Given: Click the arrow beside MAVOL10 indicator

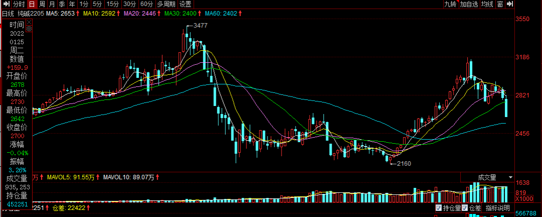Looking at the screenshot, I should tap(159, 177).
